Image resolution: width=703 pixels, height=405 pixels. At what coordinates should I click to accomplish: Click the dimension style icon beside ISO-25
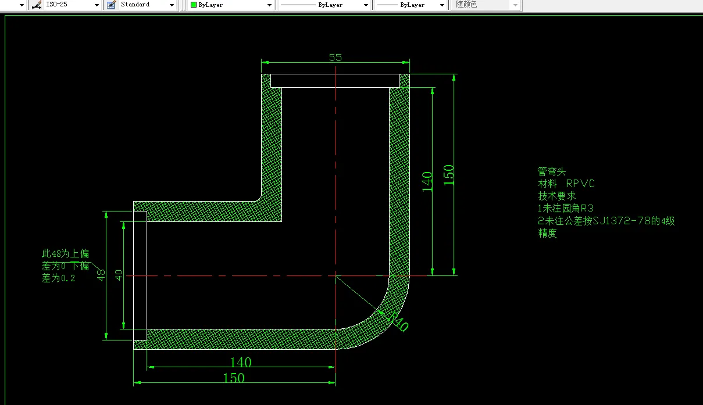[x=36, y=5]
